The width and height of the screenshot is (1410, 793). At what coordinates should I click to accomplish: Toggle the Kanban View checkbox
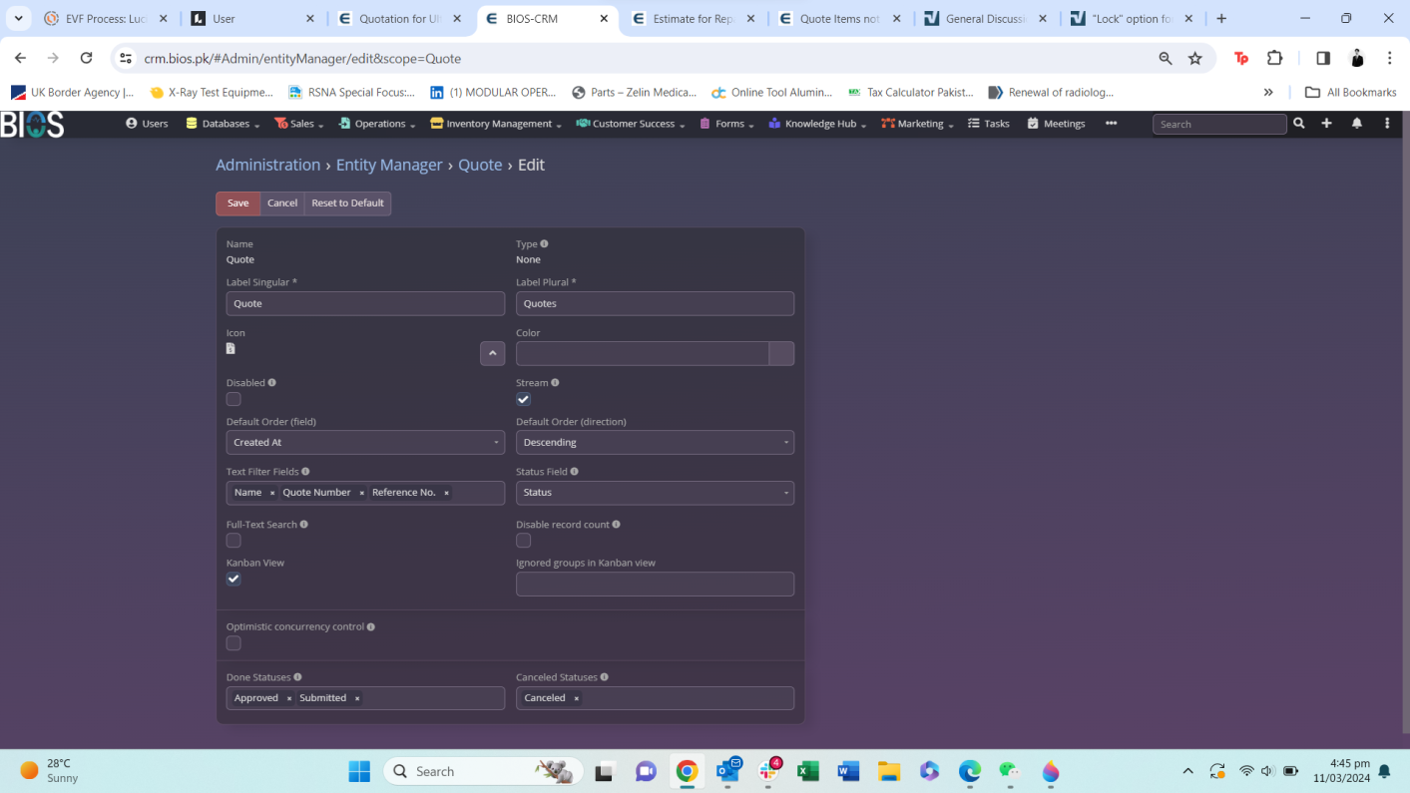coord(234,580)
